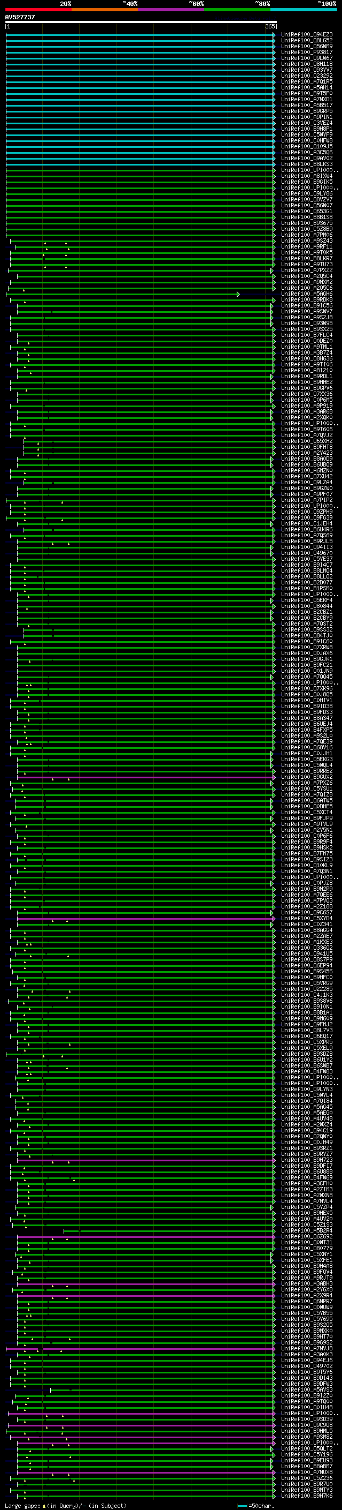Open hit UniRef100_Q9LW67
The width and height of the screenshot is (342, 1510).
[307, 58]
